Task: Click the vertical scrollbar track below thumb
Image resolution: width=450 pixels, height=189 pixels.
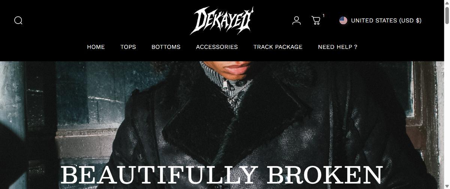Action: coord(447,105)
